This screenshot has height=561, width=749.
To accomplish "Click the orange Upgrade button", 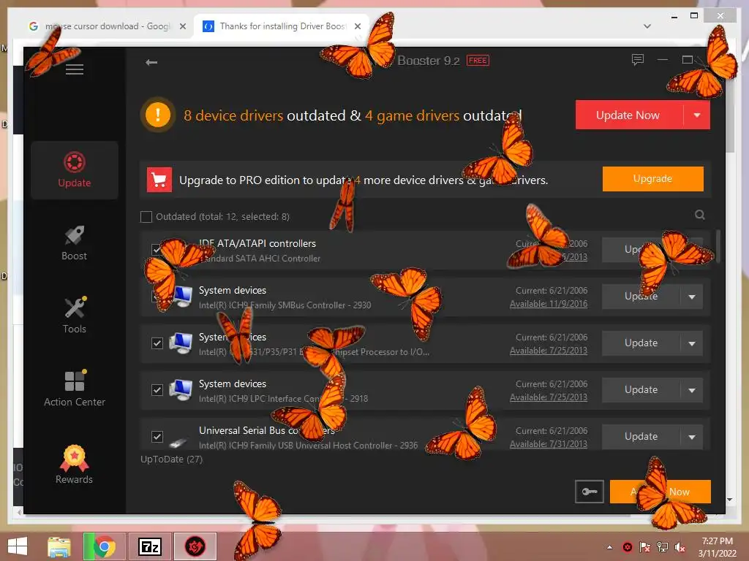I will [653, 179].
